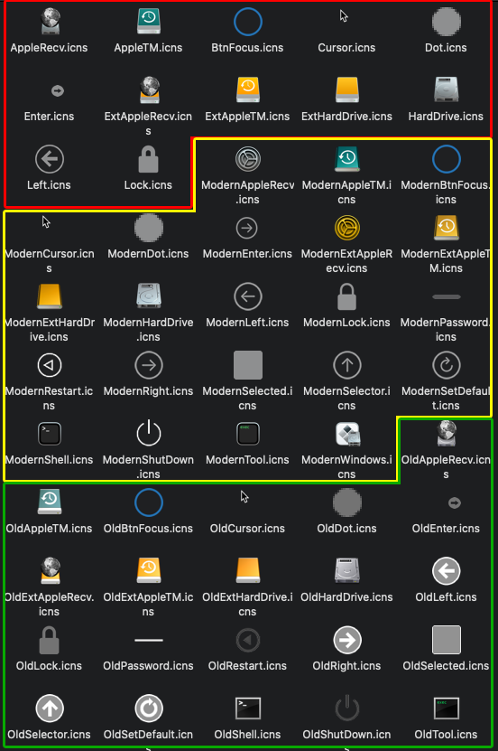
Task: Click the OldCursor.icns pointer icon
Action: (x=244, y=497)
